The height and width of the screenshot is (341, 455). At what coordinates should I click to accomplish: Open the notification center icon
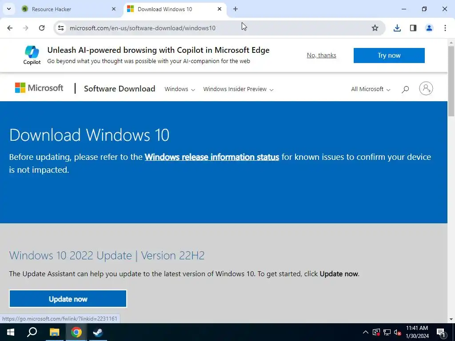coord(440,332)
